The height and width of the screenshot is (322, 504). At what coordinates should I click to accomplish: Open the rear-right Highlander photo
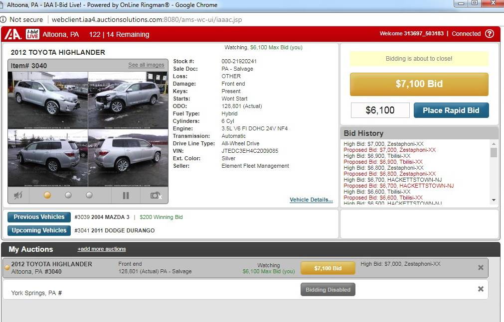coord(128,158)
